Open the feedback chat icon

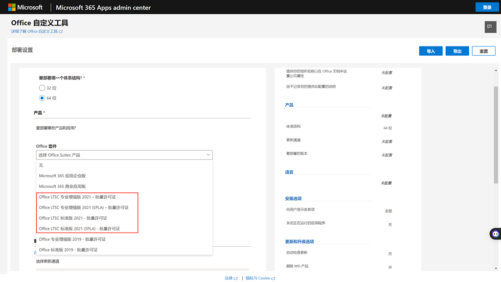490,26
